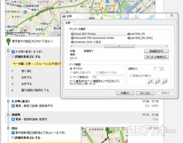Click green marker A at route start
The image size is (183, 143).
(x=8, y=42)
